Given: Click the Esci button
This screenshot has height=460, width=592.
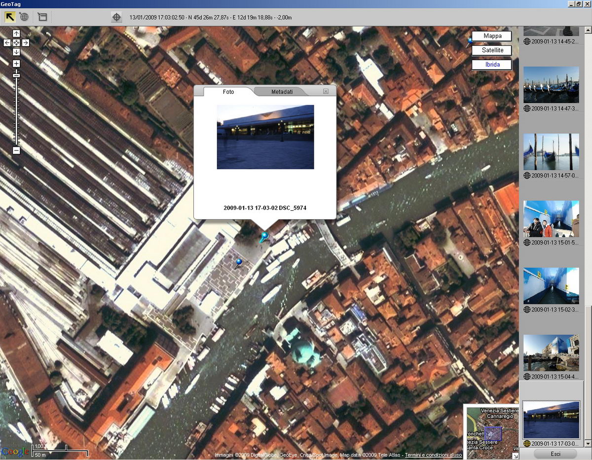Looking at the screenshot, I should tap(555, 454).
